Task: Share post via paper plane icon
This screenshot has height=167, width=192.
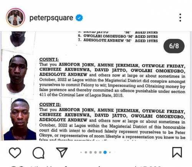Action: (62, 152)
